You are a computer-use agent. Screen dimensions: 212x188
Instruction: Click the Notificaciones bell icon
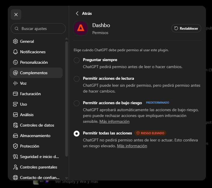coord(15,52)
